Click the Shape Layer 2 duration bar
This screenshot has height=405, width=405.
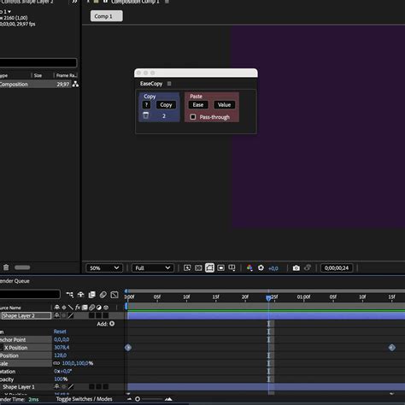point(266,315)
